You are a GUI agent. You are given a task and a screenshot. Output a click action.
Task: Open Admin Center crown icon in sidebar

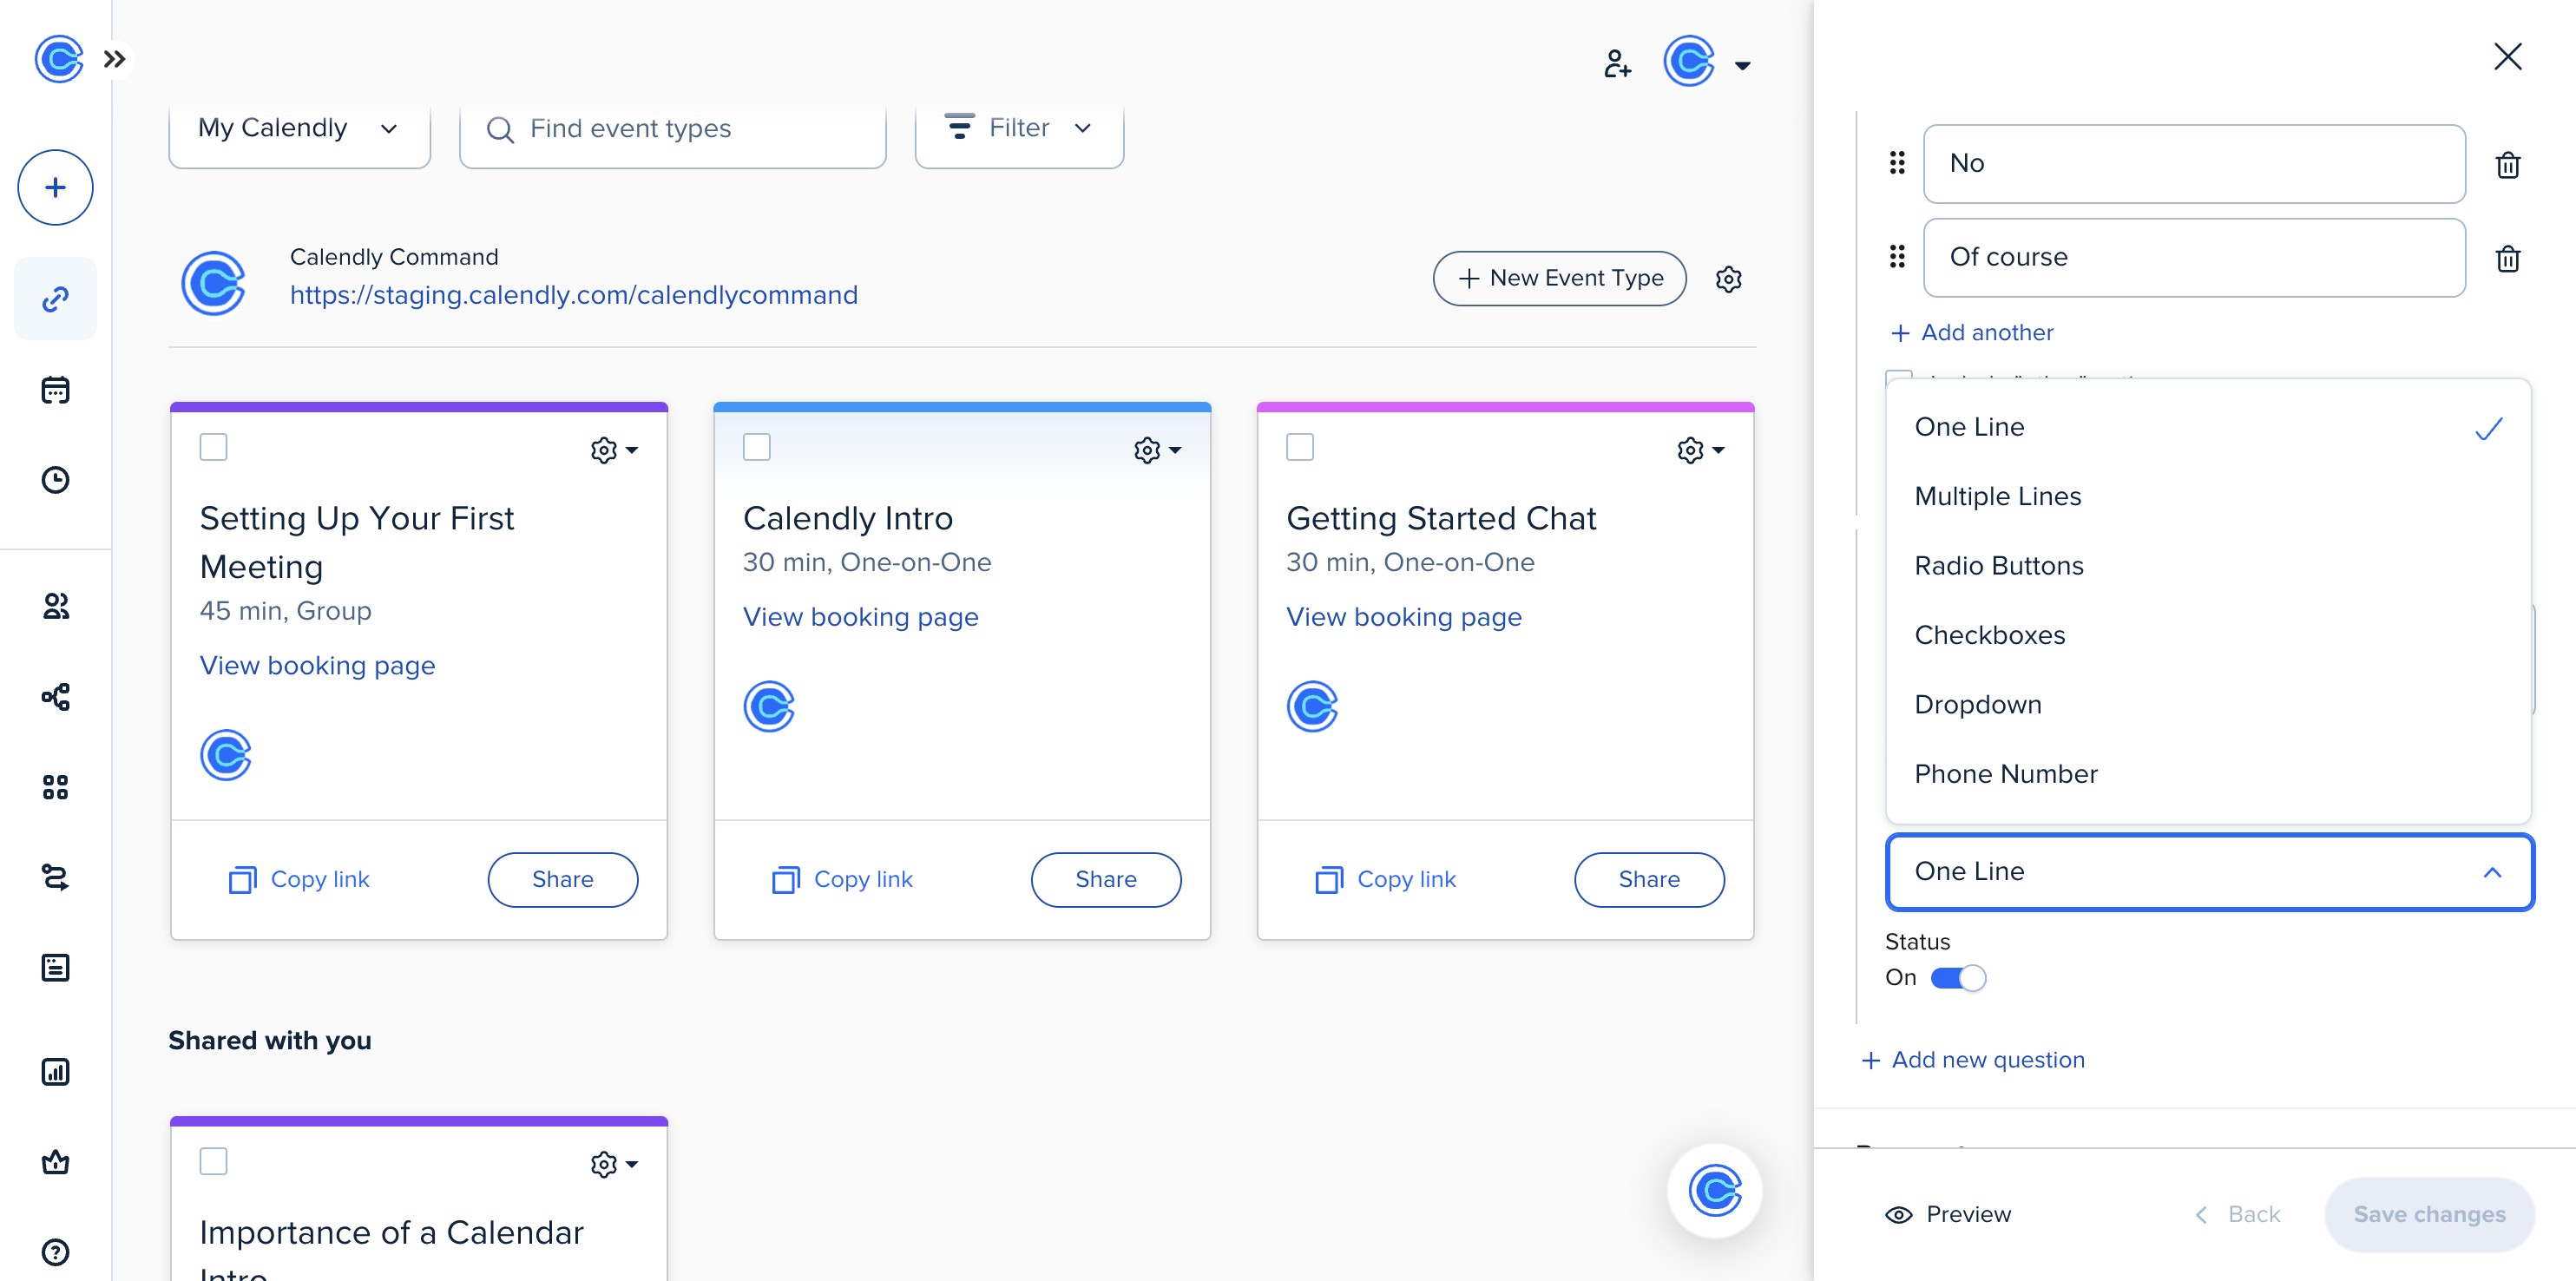click(x=56, y=1162)
